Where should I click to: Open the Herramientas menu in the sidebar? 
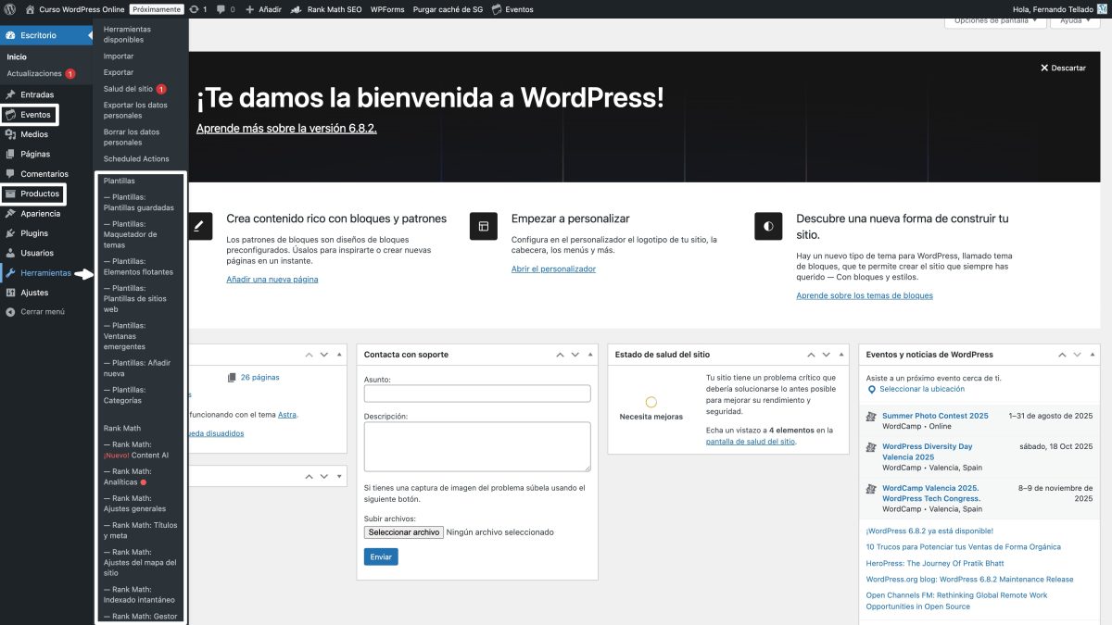pyautogui.click(x=44, y=272)
